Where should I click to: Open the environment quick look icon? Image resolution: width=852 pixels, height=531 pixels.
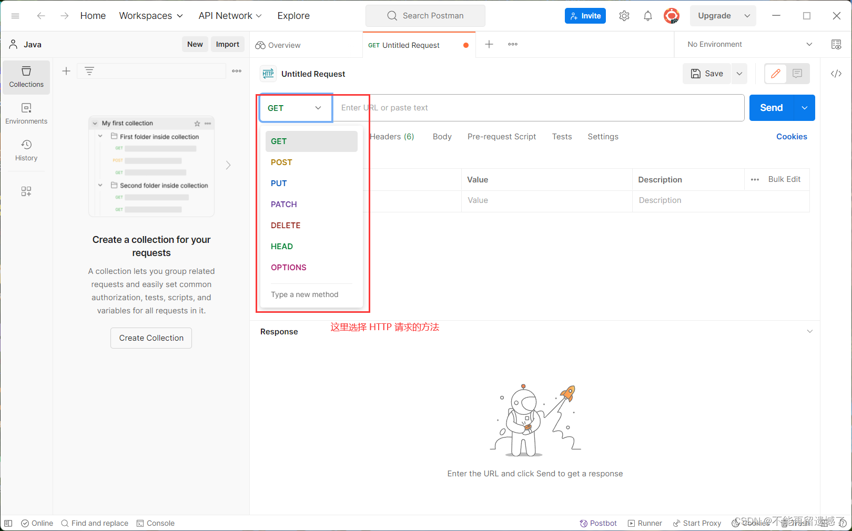[836, 44]
